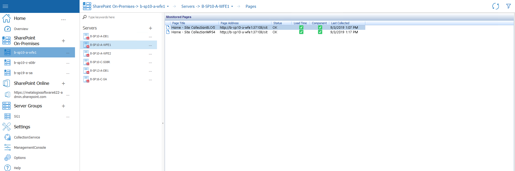Open ellipsis menu for B-SP16-C-SA server
The image size is (515, 171).
click(150, 80)
